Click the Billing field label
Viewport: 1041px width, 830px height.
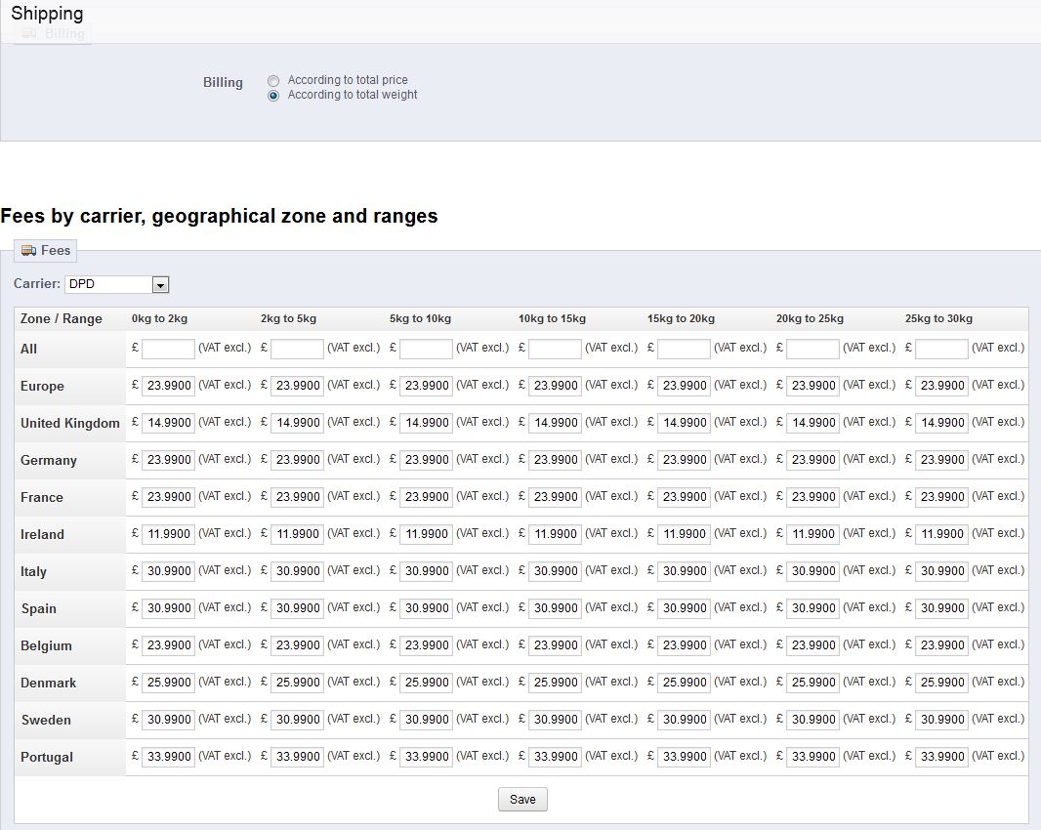223,82
